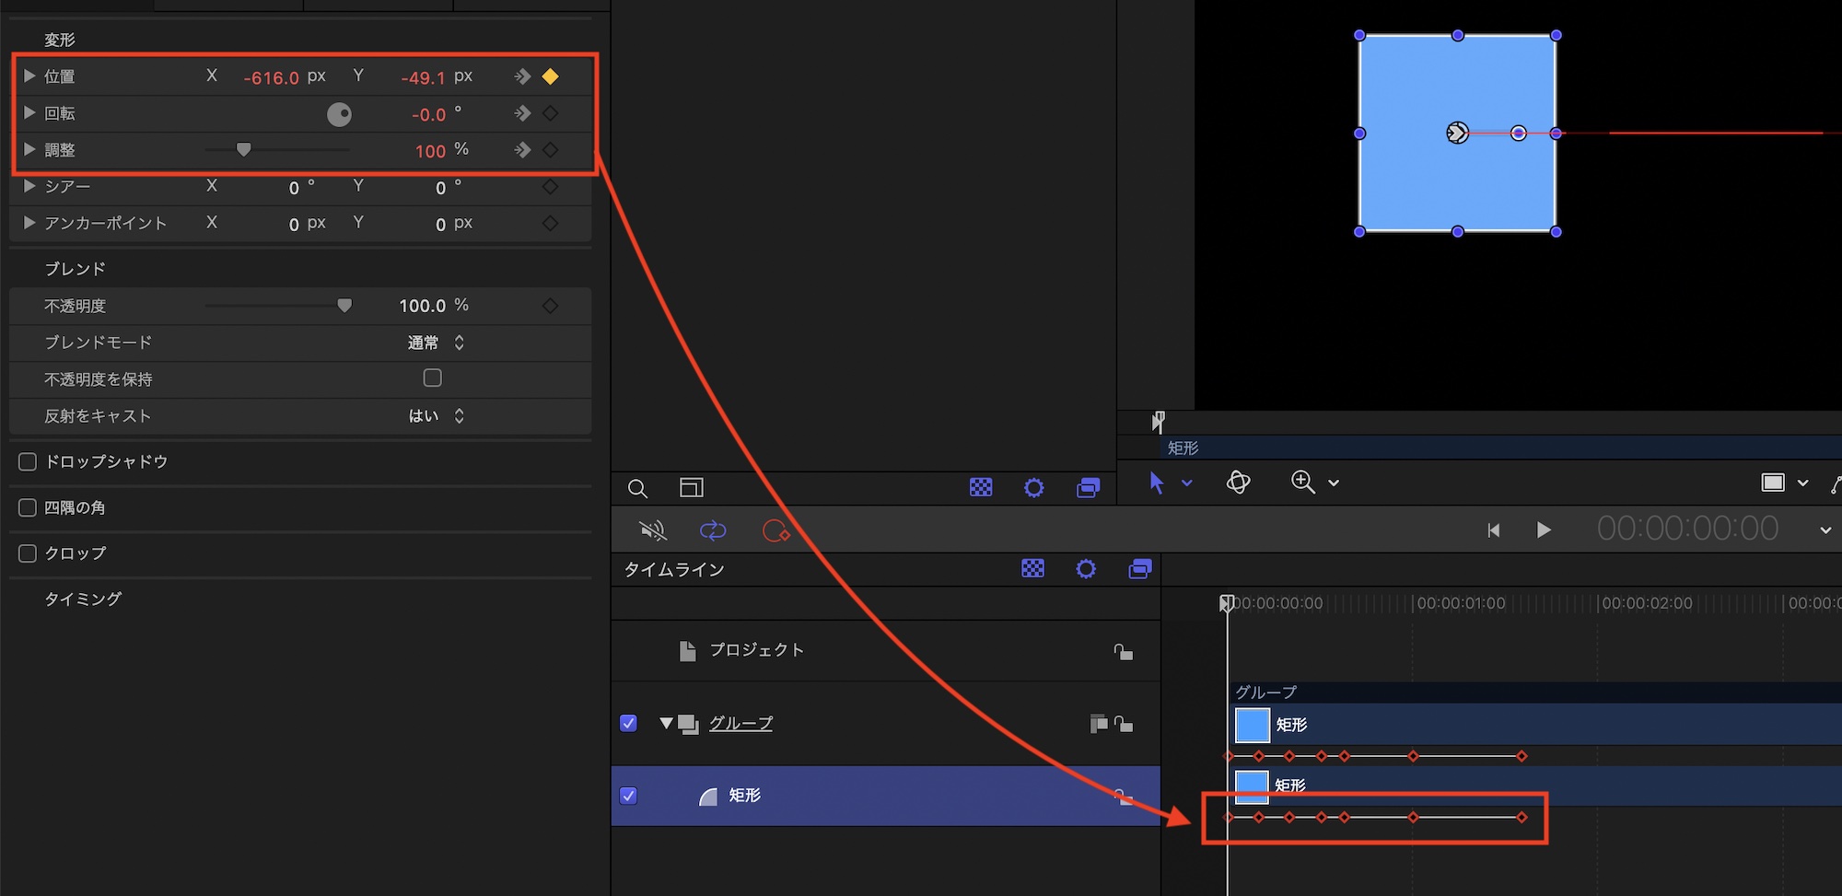Uncheck the グループ layer visibility checkbox

point(629,724)
